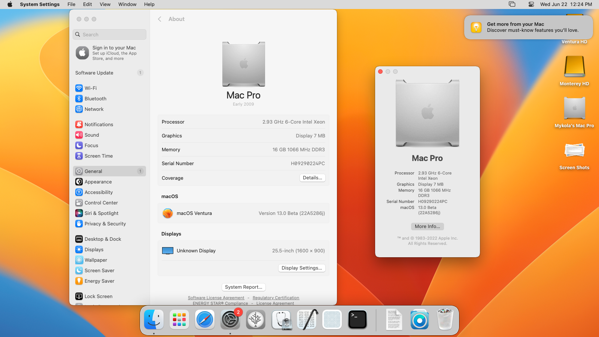The image size is (599, 337).
Task: Open System Report...
Action: pyautogui.click(x=243, y=287)
